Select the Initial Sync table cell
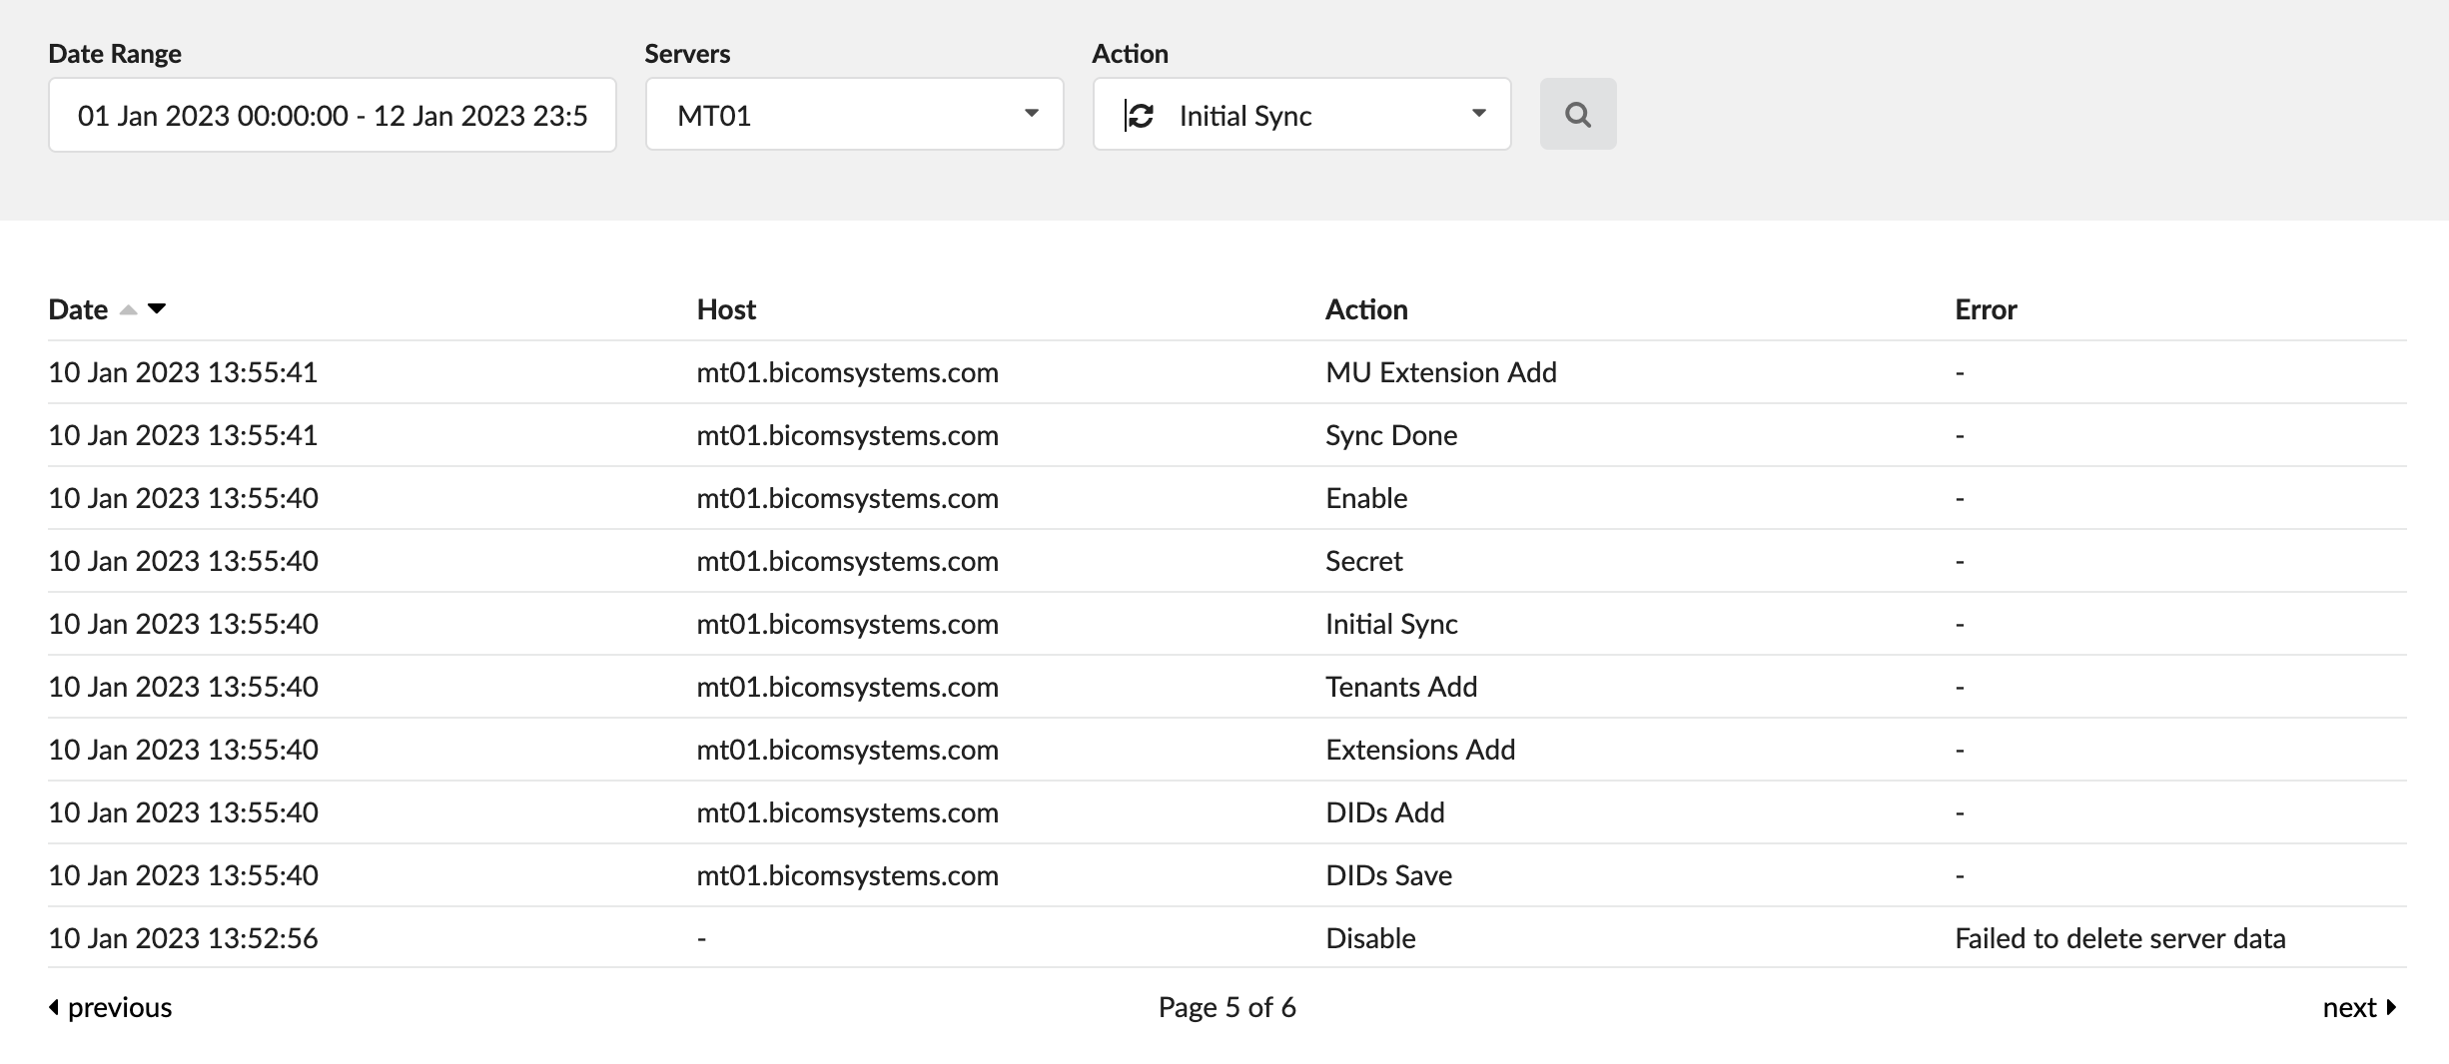 point(1391,624)
